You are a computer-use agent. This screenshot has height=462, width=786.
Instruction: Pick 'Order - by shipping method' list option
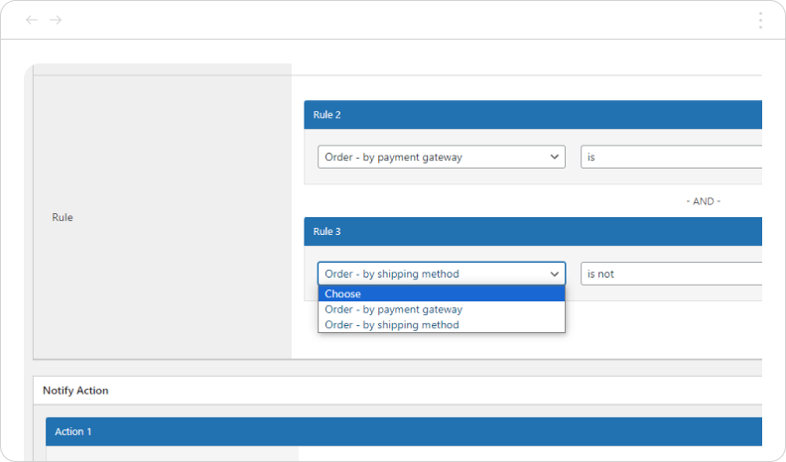441,325
